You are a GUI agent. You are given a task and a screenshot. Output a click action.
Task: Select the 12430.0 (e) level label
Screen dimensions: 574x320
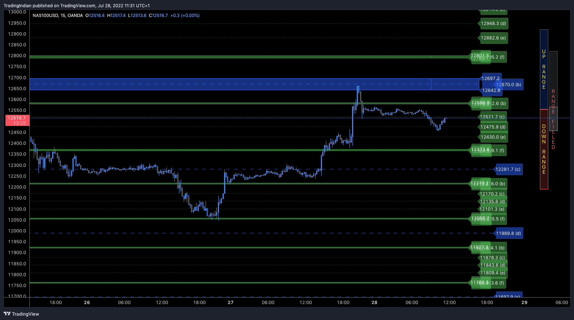493,137
